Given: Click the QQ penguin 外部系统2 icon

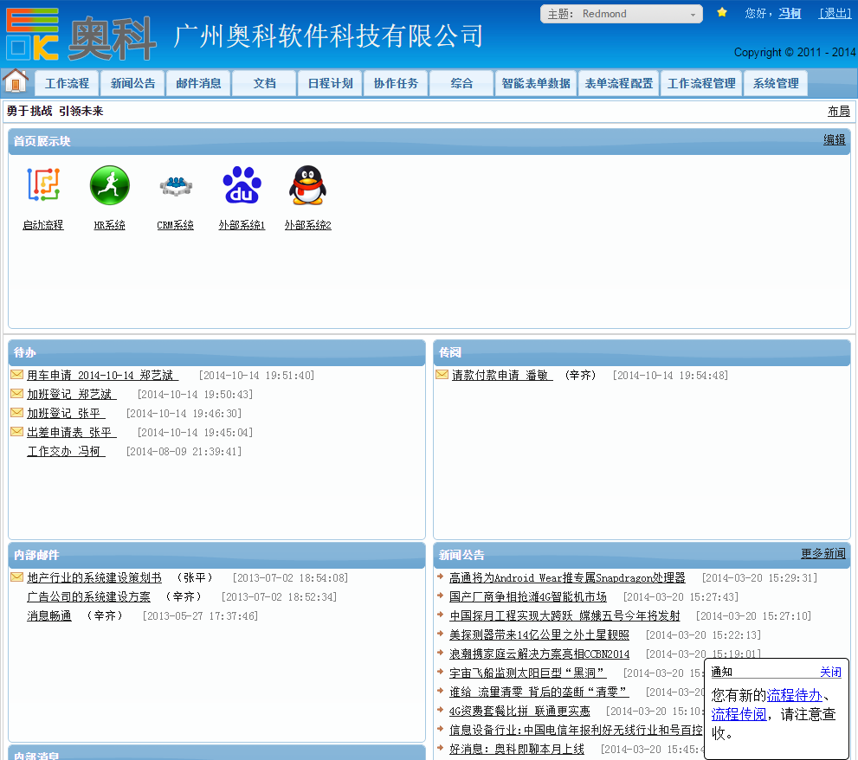Looking at the screenshot, I should tap(307, 185).
